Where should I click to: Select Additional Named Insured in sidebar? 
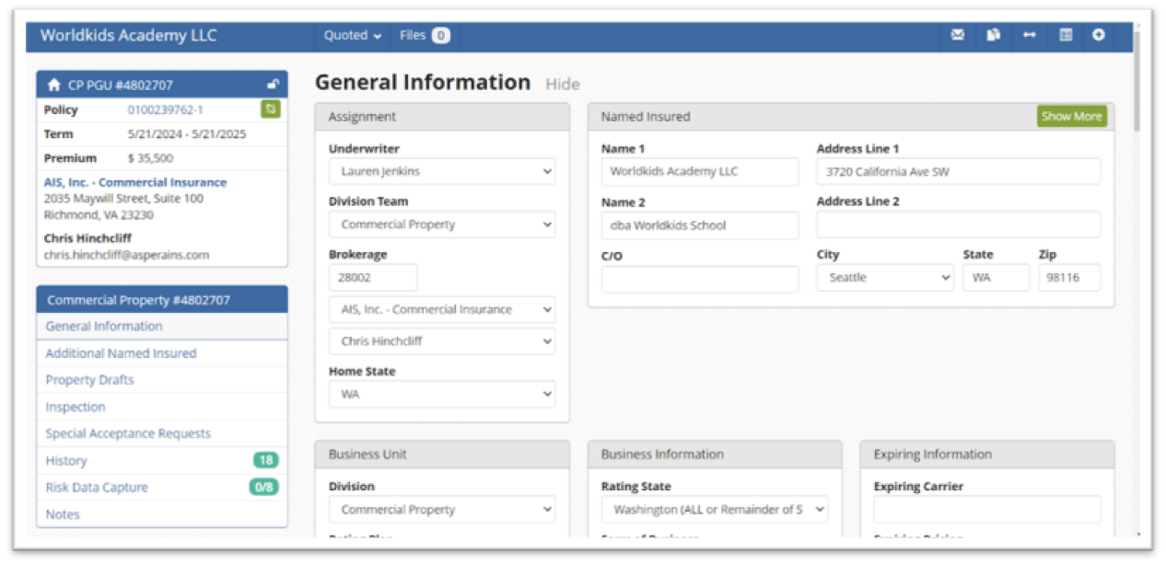point(121,353)
